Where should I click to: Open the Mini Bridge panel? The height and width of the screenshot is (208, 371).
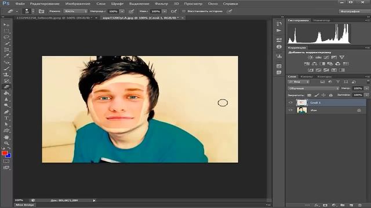click(25, 205)
